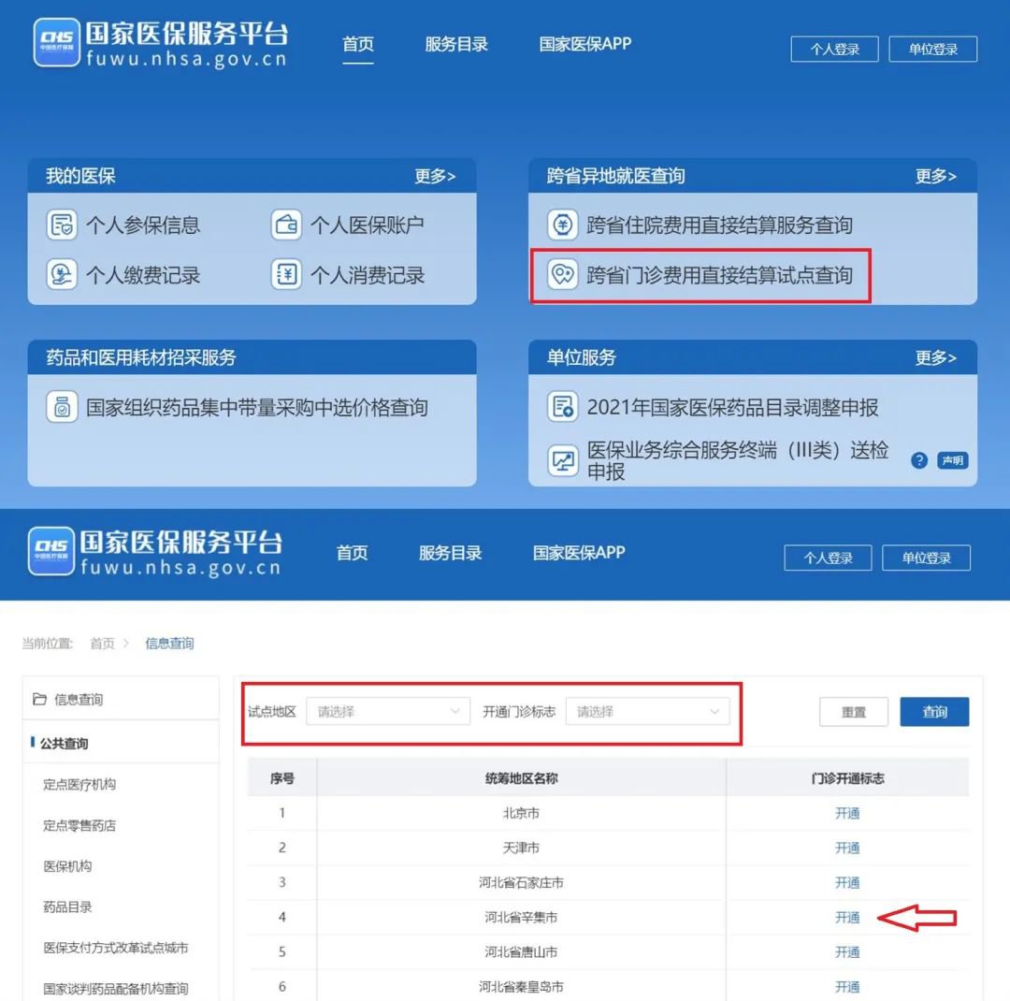Click 开通 in the 河北省石家庄市 row
Viewport: 1010px width, 1001px height.
(x=847, y=883)
